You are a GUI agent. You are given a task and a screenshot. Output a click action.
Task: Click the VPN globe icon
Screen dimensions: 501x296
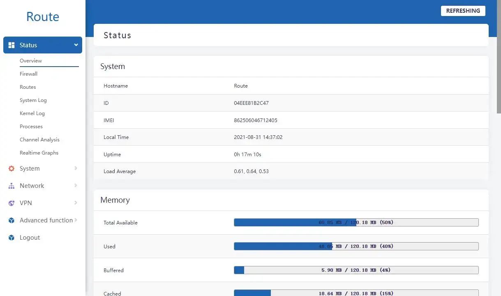point(12,203)
